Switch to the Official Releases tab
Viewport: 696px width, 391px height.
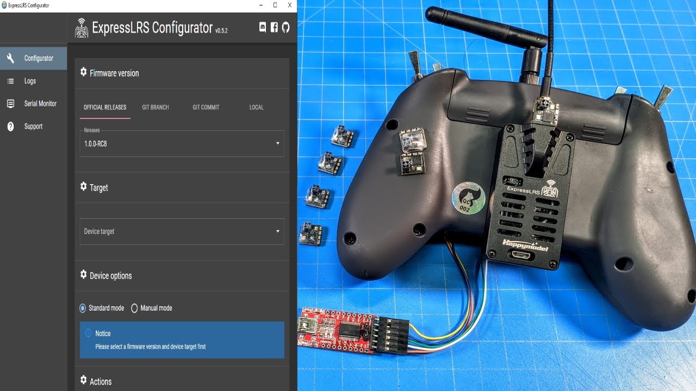pos(105,108)
